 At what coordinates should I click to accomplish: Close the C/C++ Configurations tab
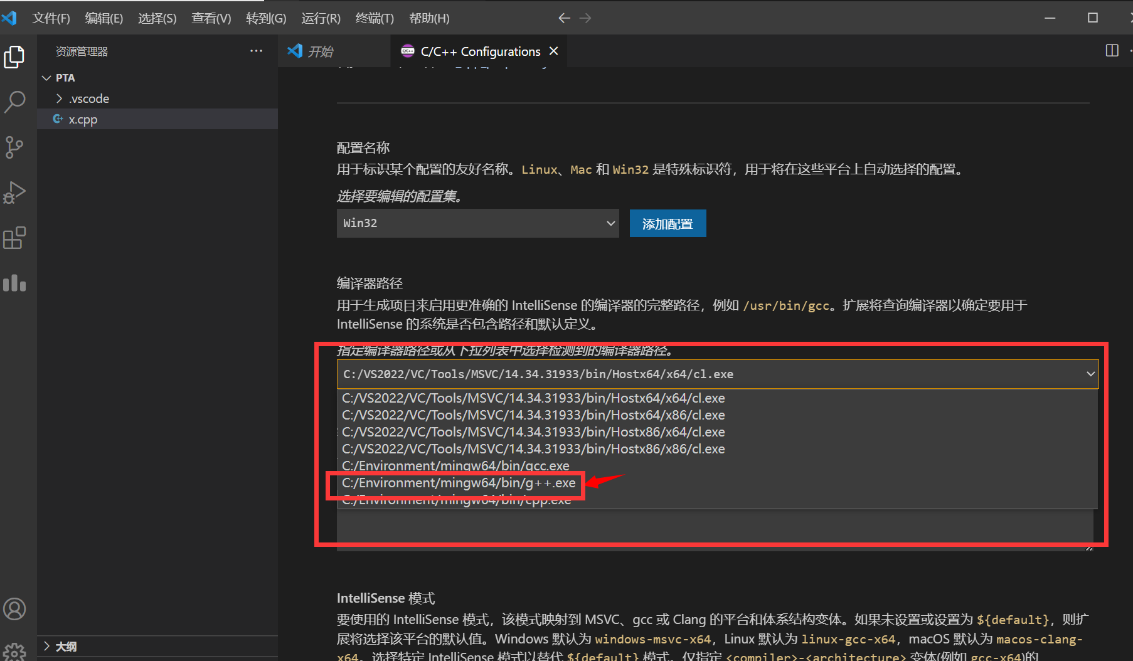pyautogui.click(x=553, y=51)
